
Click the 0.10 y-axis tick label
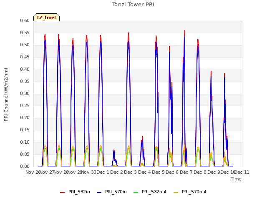point(25,142)
